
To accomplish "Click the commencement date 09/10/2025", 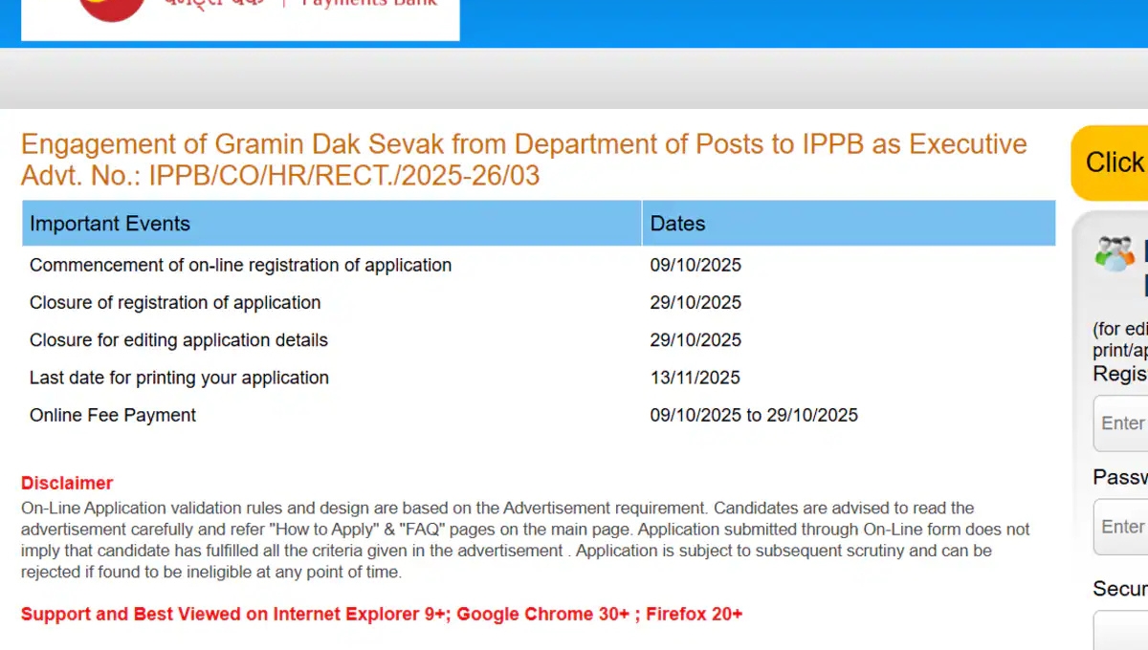I will [x=695, y=265].
